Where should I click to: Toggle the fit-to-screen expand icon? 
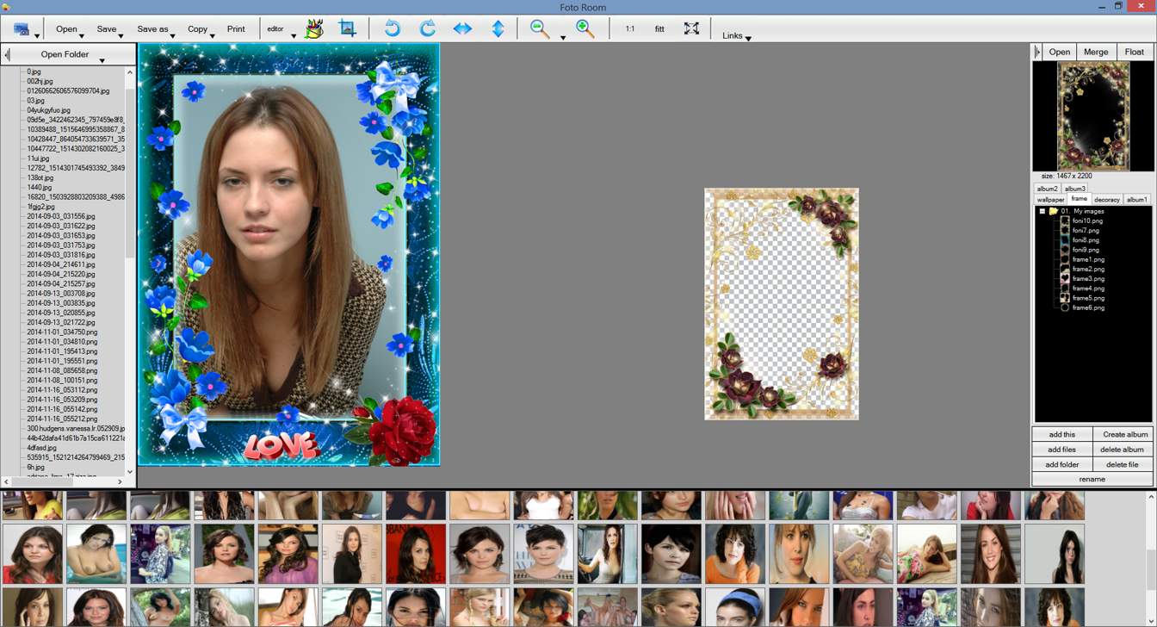[x=691, y=28]
